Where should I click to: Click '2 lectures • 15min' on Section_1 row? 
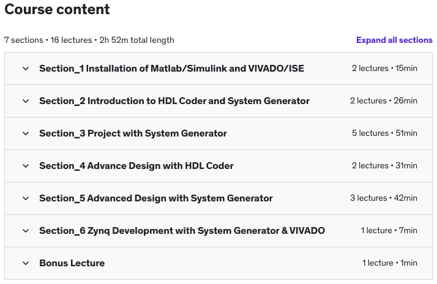coord(384,69)
